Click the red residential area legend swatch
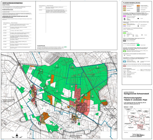The width and height of the screenshot is (153, 140). 125,6
